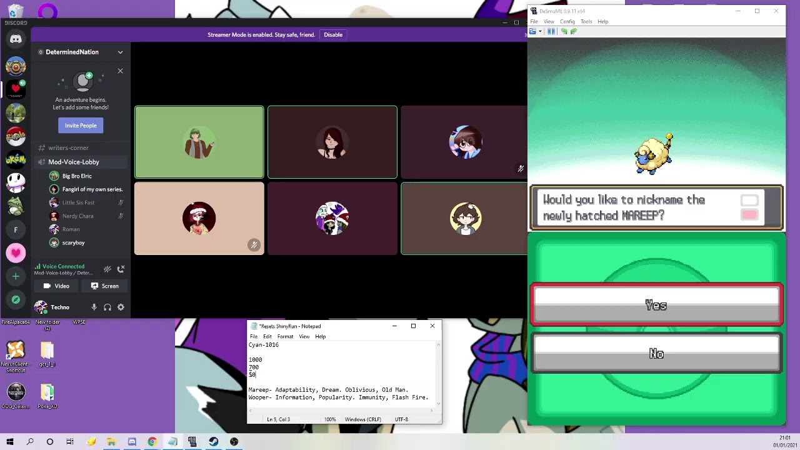Deafen with the headphones icon

click(107, 307)
